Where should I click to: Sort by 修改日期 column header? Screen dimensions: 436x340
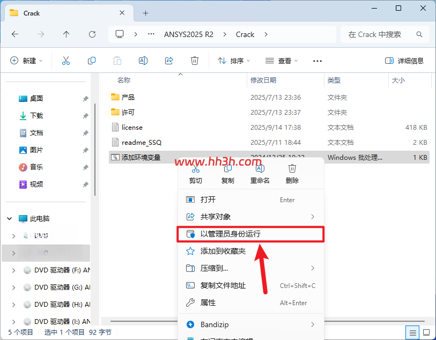263,80
